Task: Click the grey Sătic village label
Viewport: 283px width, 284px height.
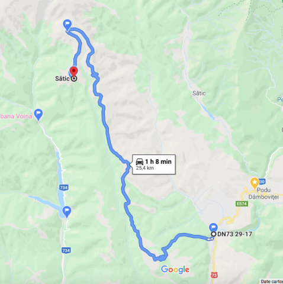Action: click(x=199, y=93)
